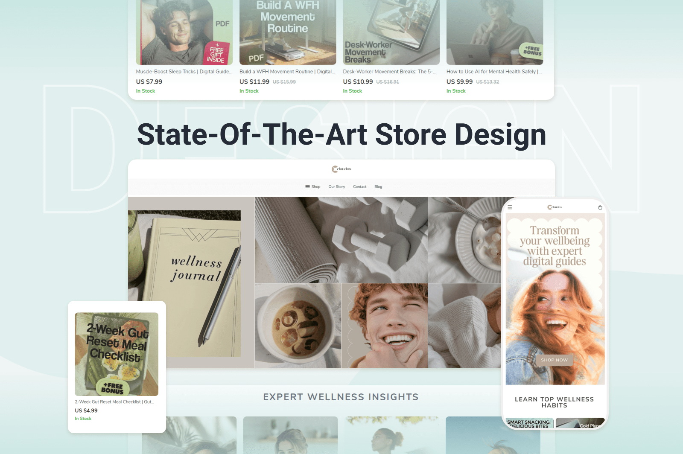
Task: Click the claudos logo in the mobile preview
Action: 555,207
